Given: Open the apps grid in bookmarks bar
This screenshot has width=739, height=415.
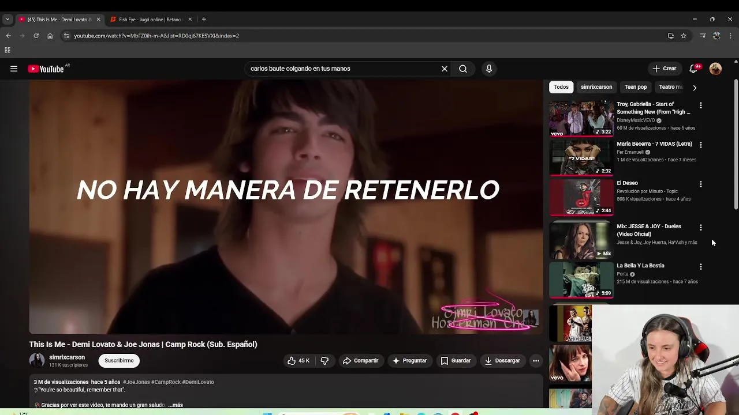Looking at the screenshot, I should coord(8,50).
